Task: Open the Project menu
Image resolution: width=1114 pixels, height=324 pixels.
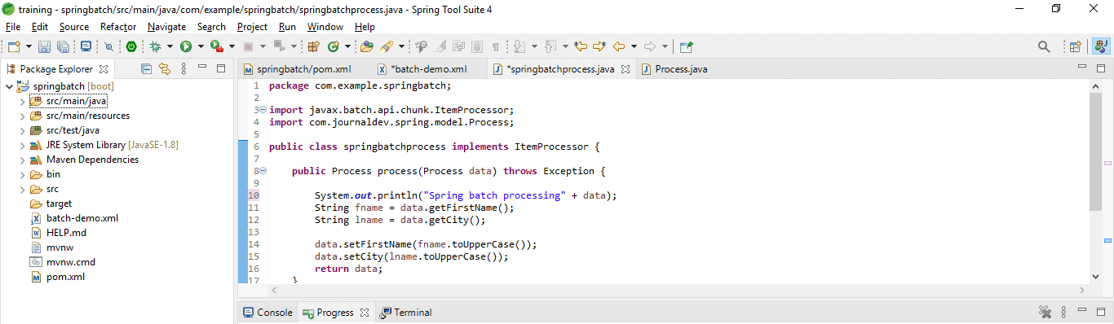Action: (252, 27)
